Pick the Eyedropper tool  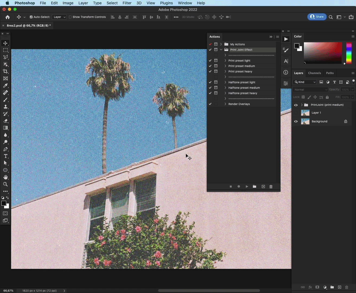pos(5,85)
